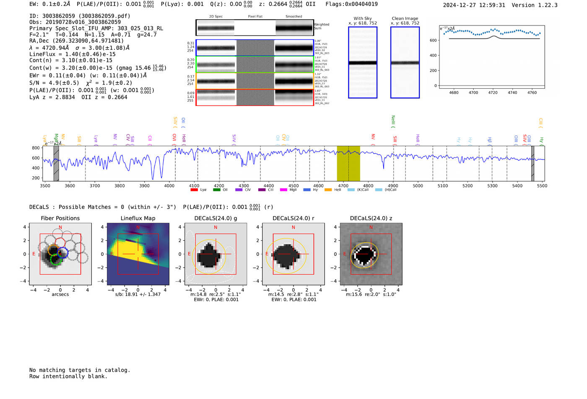Open the DECaLS g-band cutout
The width and height of the screenshot is (587, 399).
(216, 254)
